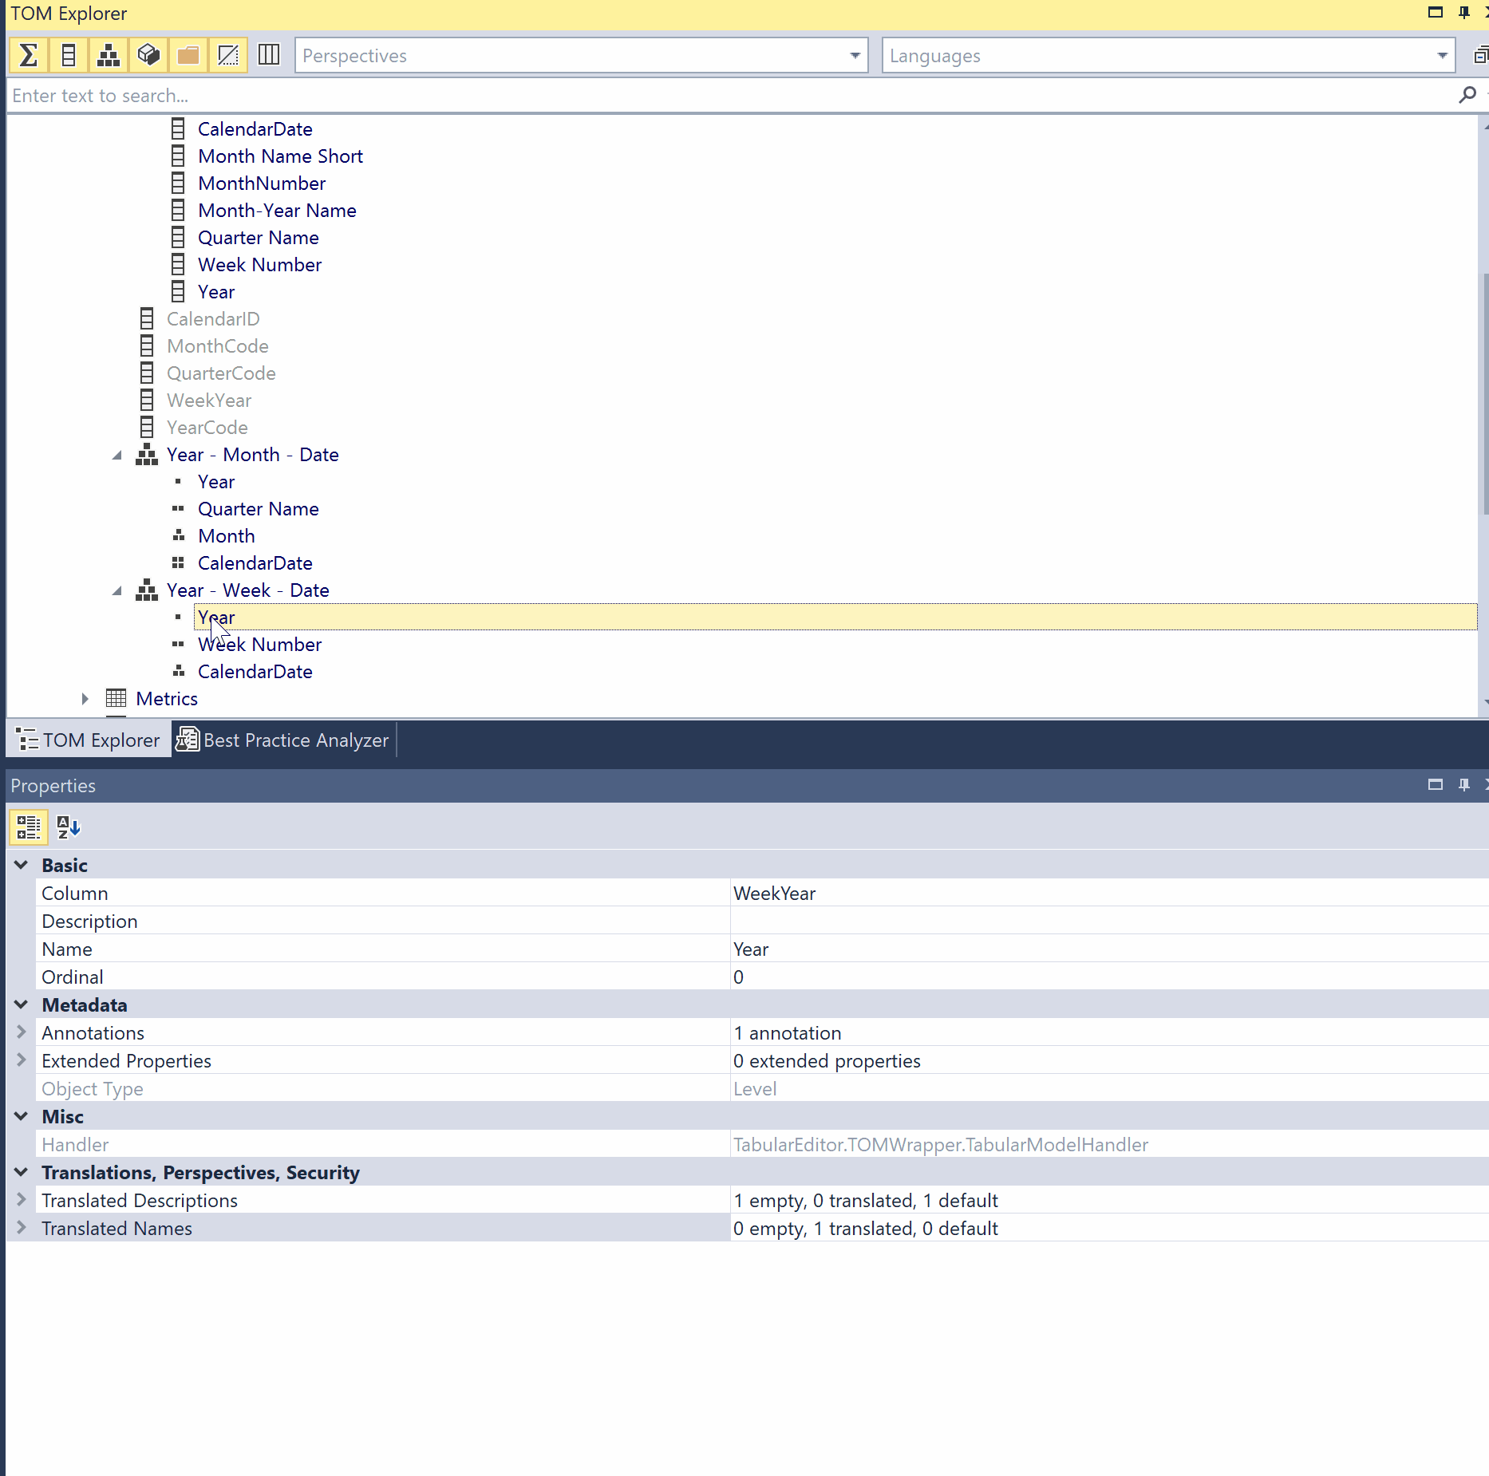Click CalendarDate level icon under Year - Month - Date
1489x1476 pixels.
178,563
